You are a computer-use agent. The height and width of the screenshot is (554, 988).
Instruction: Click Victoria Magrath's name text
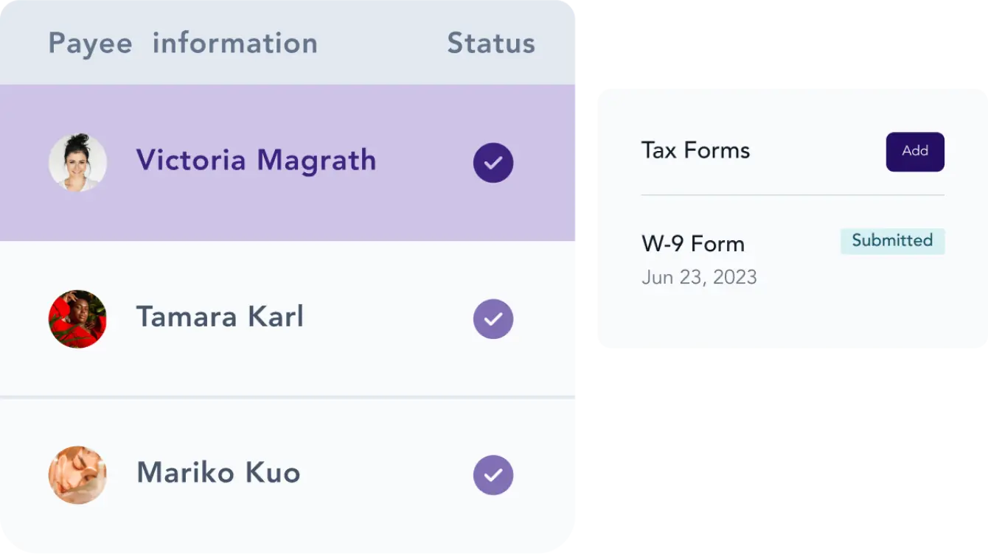click(256, 160)
